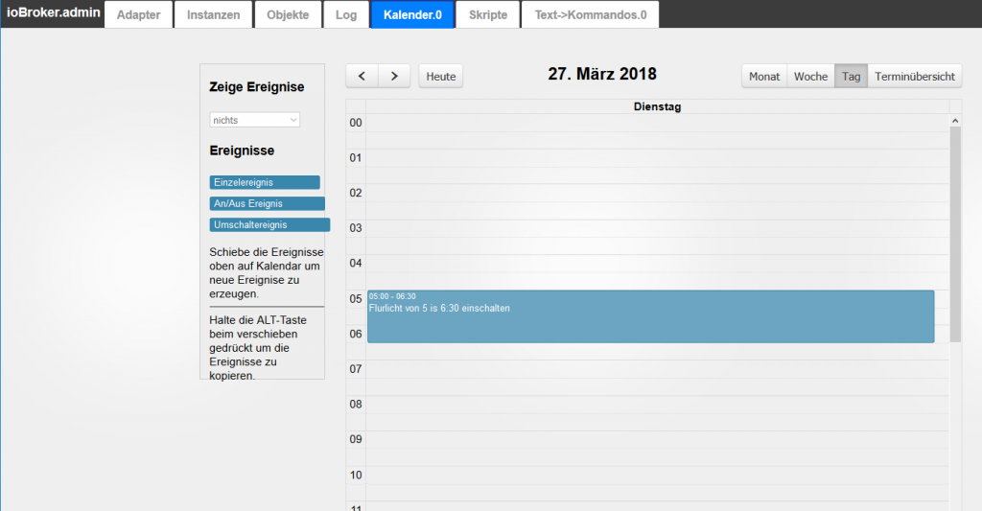Open the Instanzen tab
982x511 pixels.
click(213, 15)
